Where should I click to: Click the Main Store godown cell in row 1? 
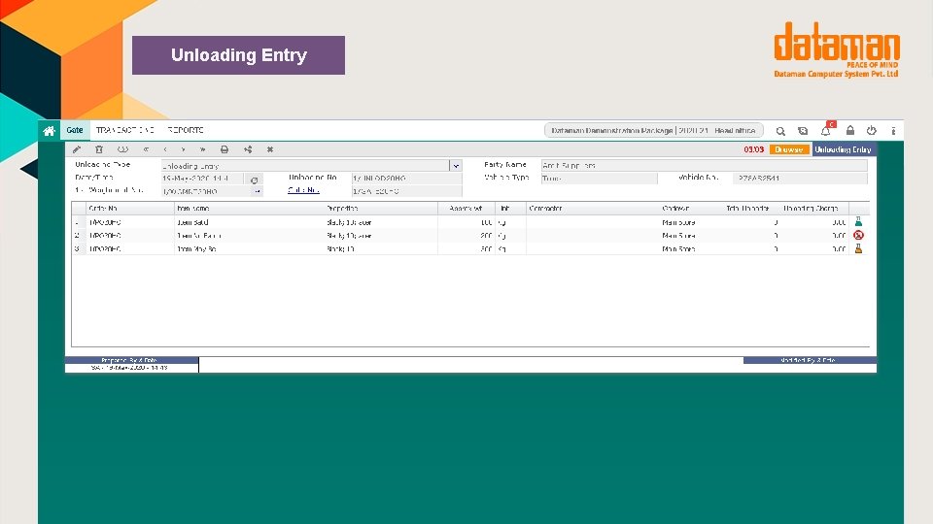tap(689, 222)
